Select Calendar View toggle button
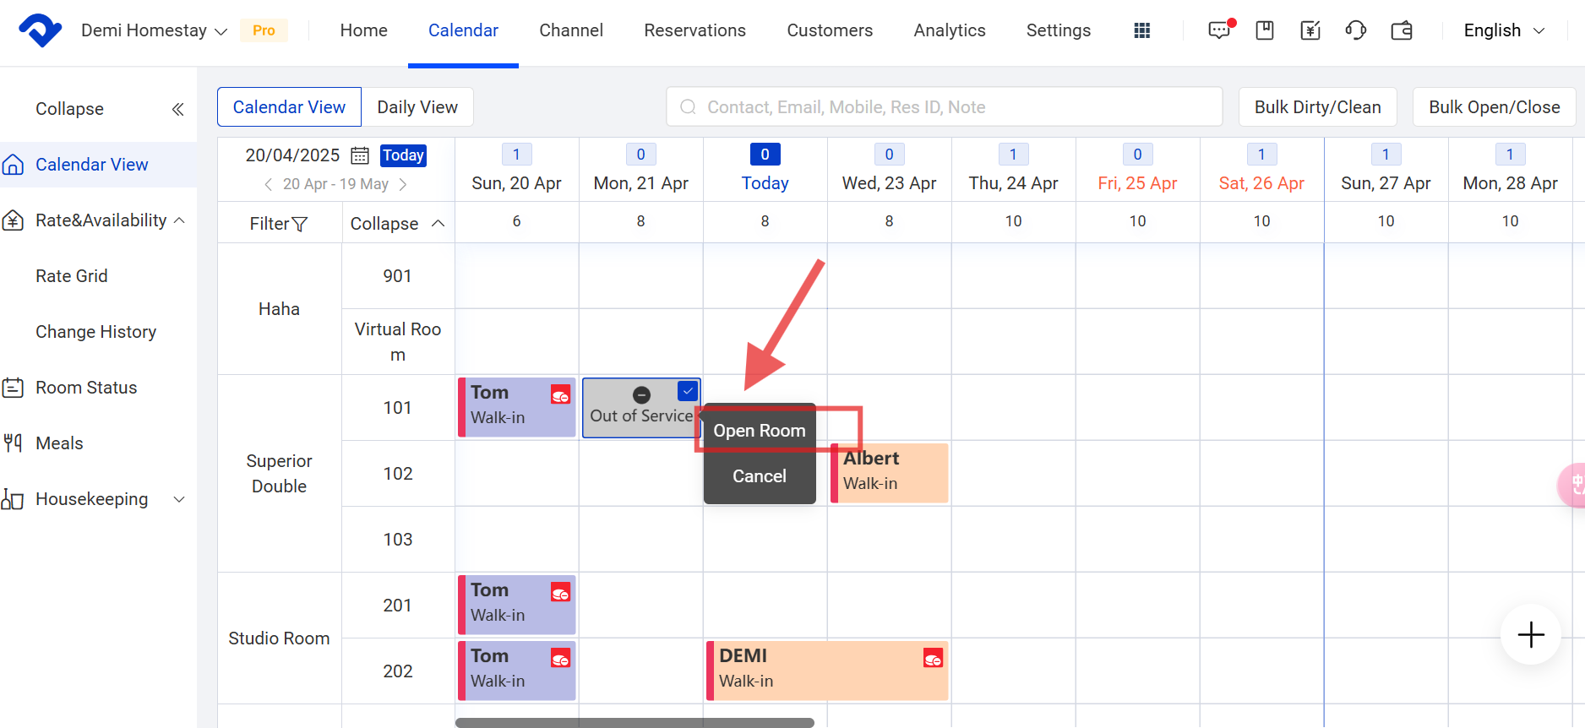Screen dimensions: 1585x728 (x=289, y=107)
